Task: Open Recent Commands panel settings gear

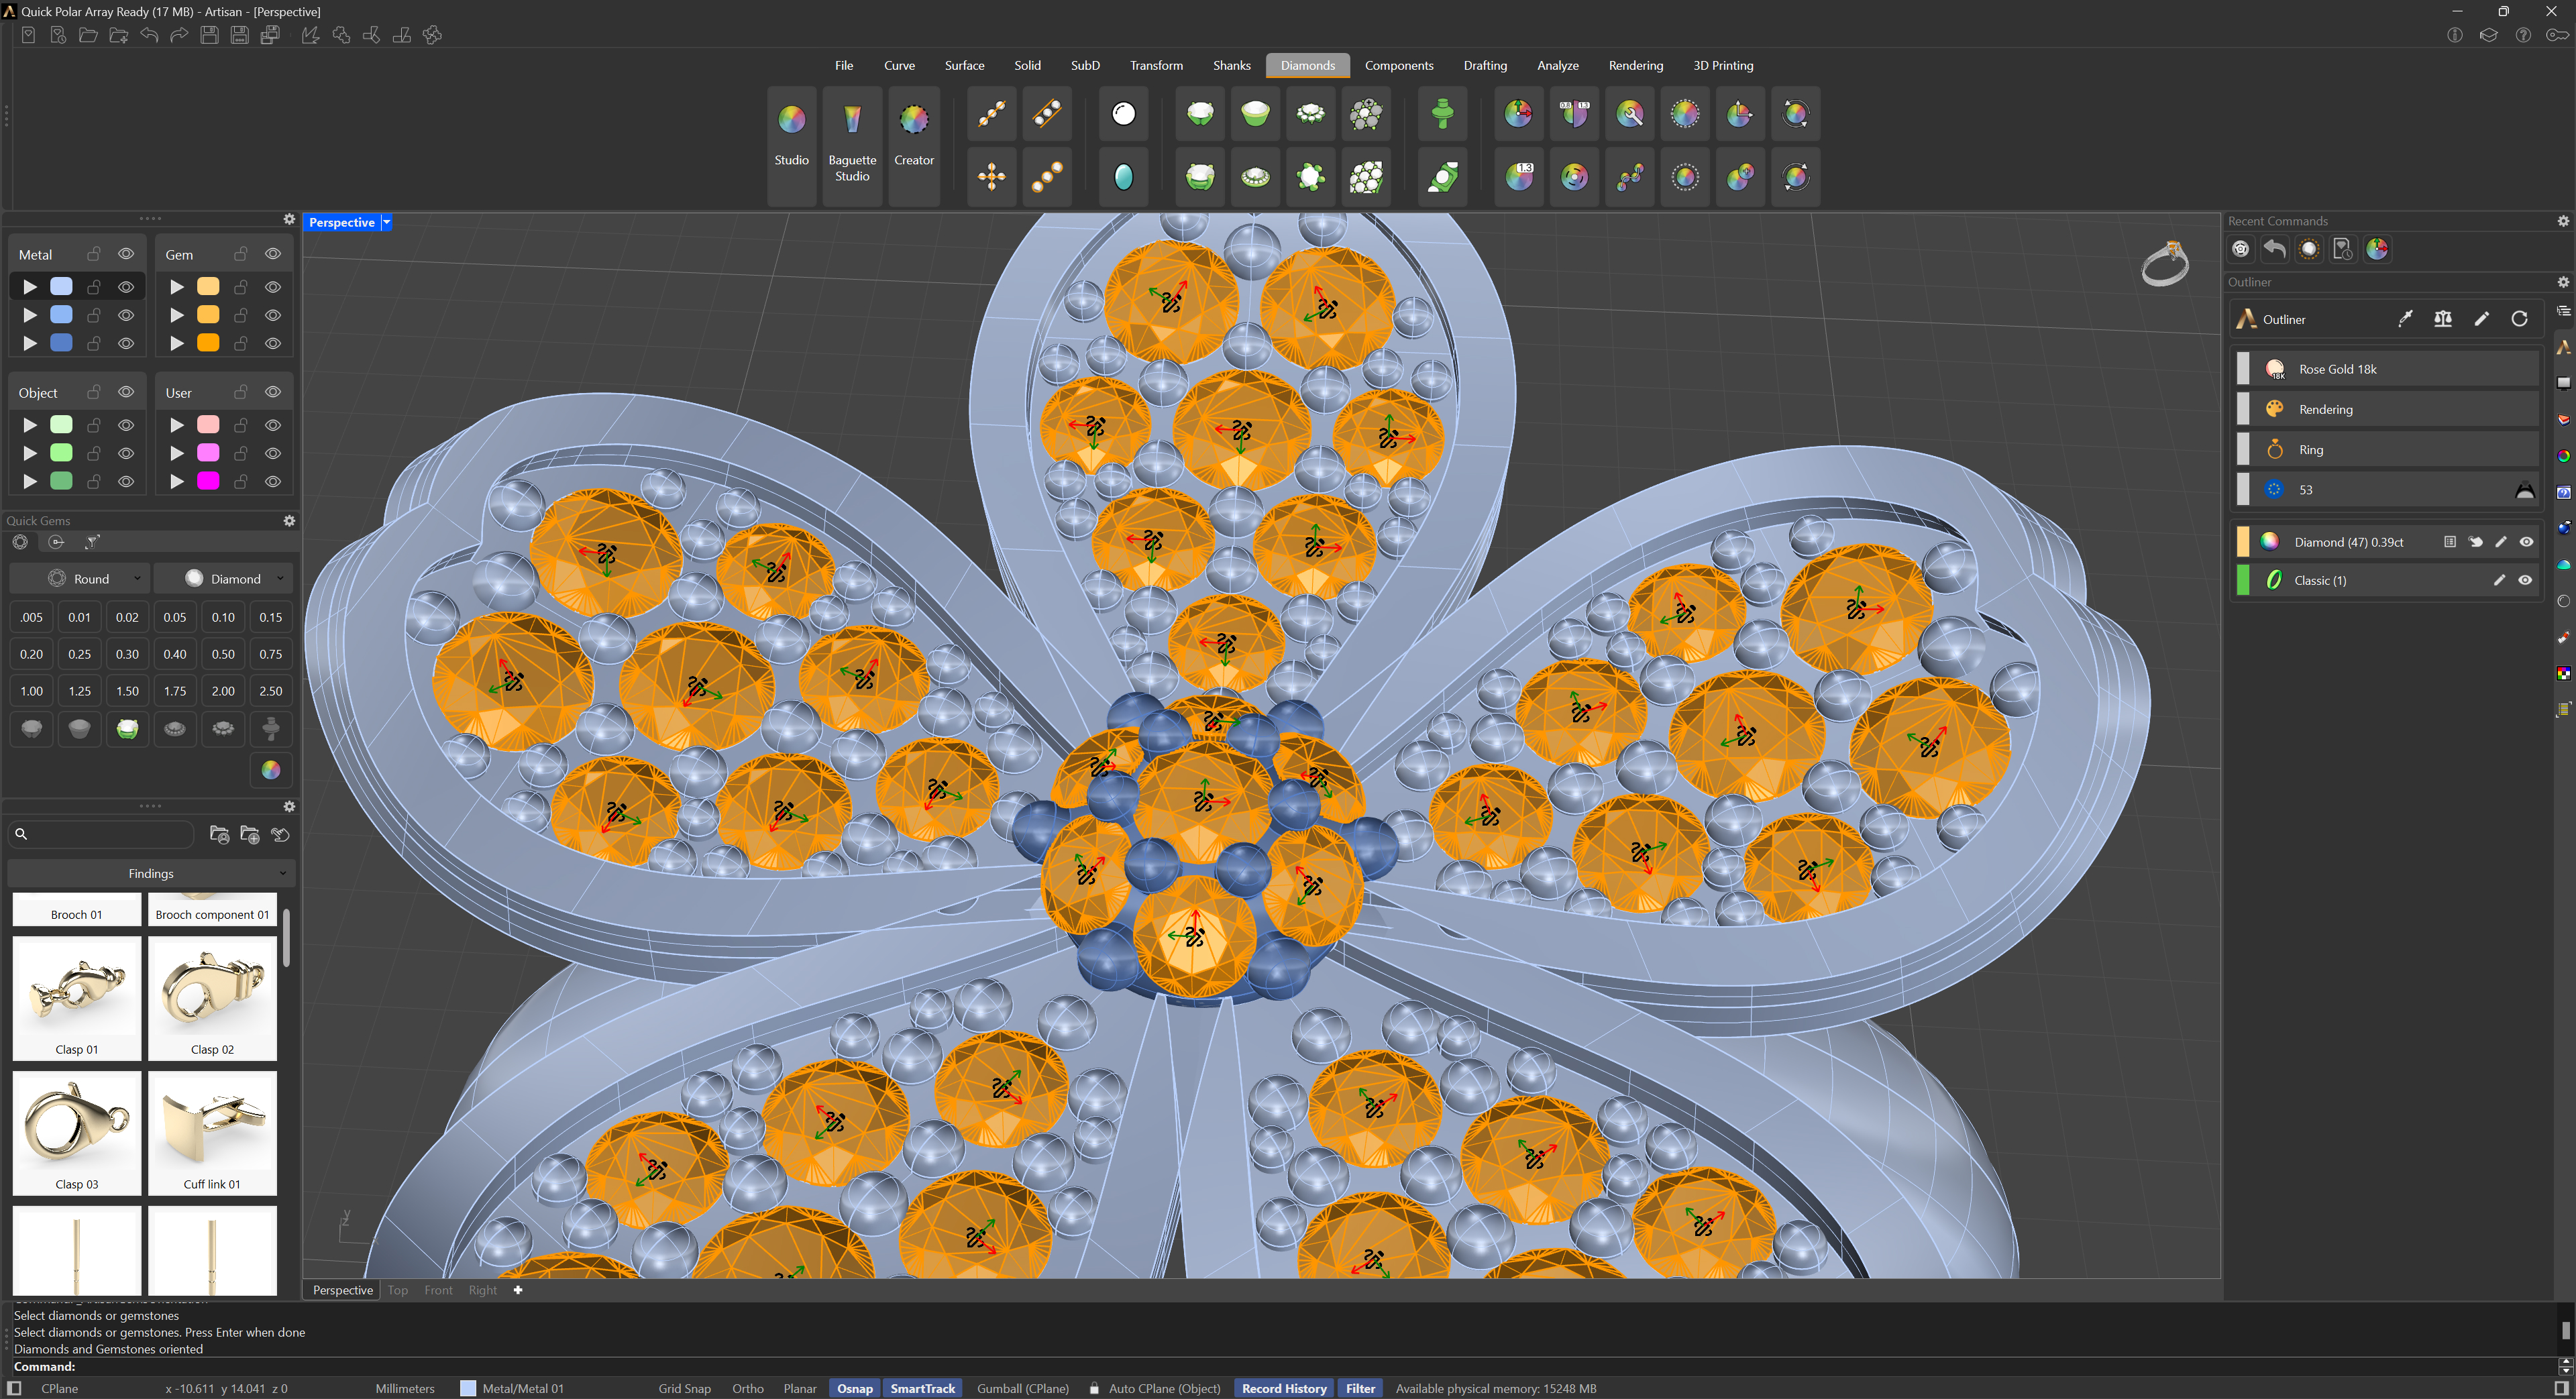Action: [x=2563, y=221]
